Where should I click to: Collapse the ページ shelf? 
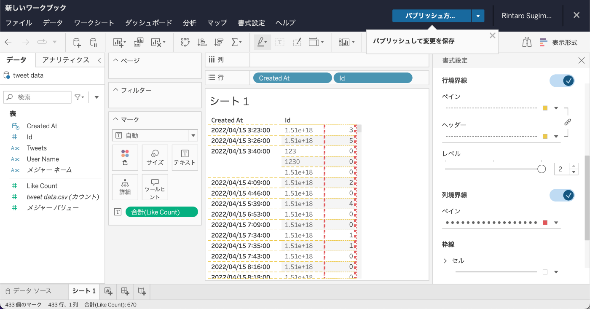tap(116, 61)
